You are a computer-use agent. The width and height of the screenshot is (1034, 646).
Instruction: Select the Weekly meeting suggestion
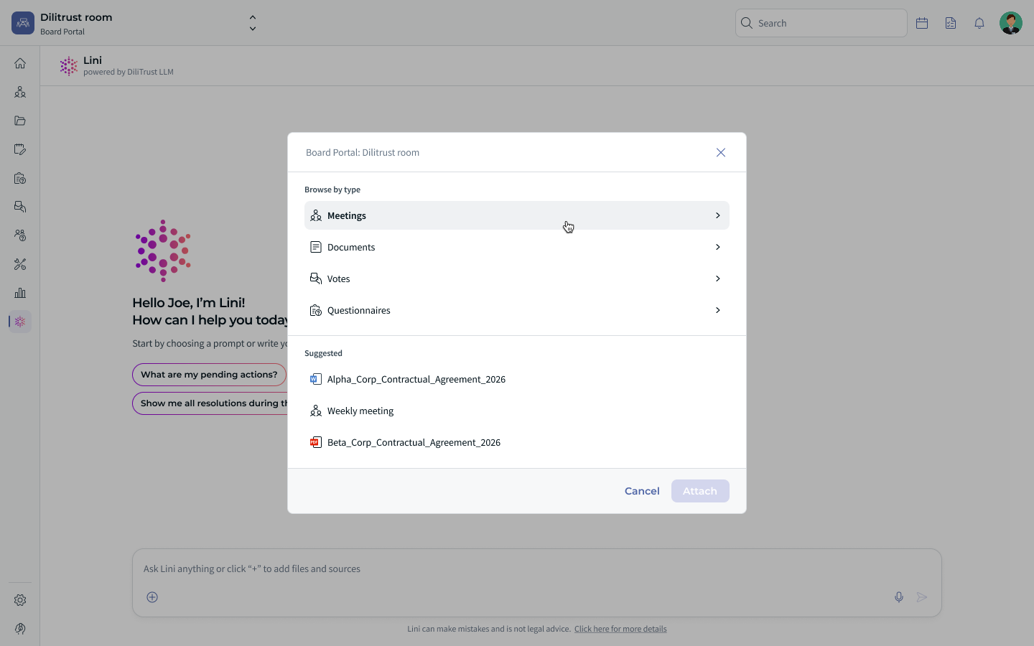[517, 411]
